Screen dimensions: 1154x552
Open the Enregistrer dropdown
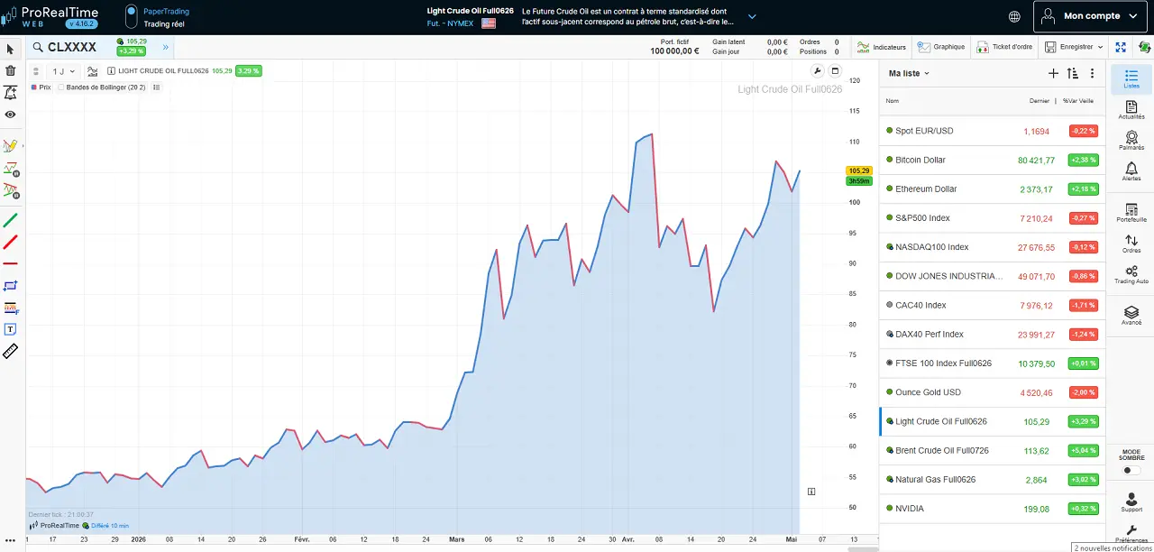point(1074,47)
